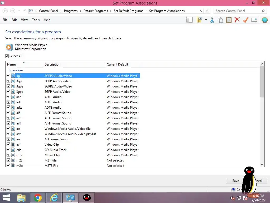Sort by the Name column header

coord(24,64)
